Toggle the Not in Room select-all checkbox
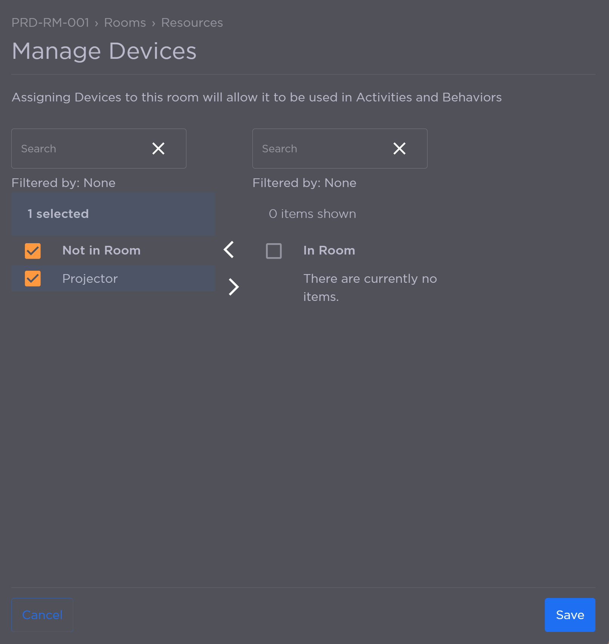Viewport: 609px width, 644px height. tap(33, 251)
